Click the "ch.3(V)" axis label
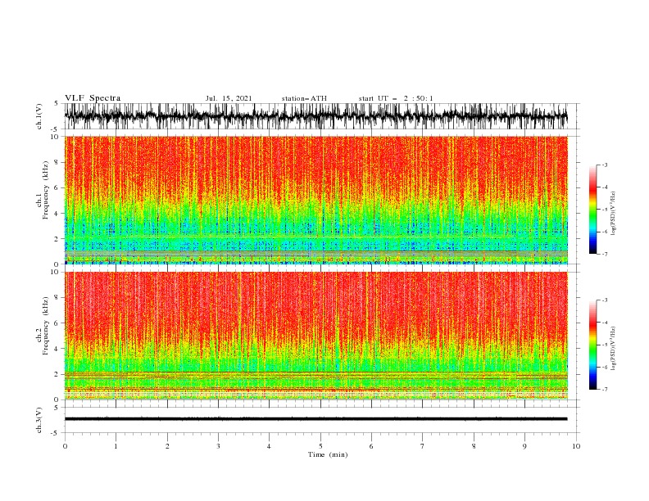 39,420
